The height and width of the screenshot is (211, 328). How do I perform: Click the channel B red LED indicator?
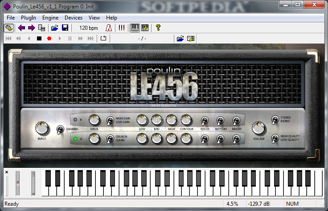click(75, 119)
